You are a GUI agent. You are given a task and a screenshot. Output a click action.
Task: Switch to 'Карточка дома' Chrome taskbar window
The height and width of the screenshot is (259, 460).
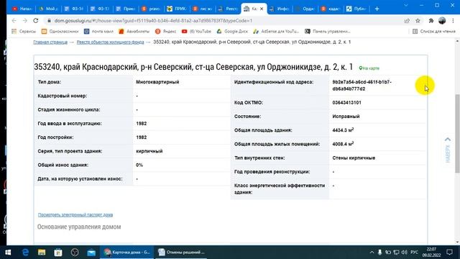click(127, 253)
